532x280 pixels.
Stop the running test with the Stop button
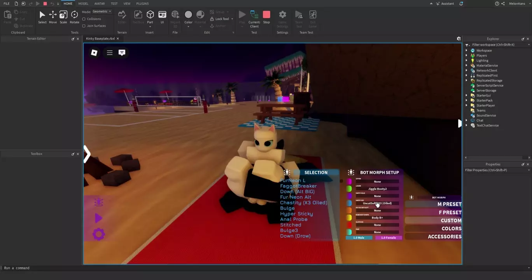pyautogui.click(x=266, y=17)
